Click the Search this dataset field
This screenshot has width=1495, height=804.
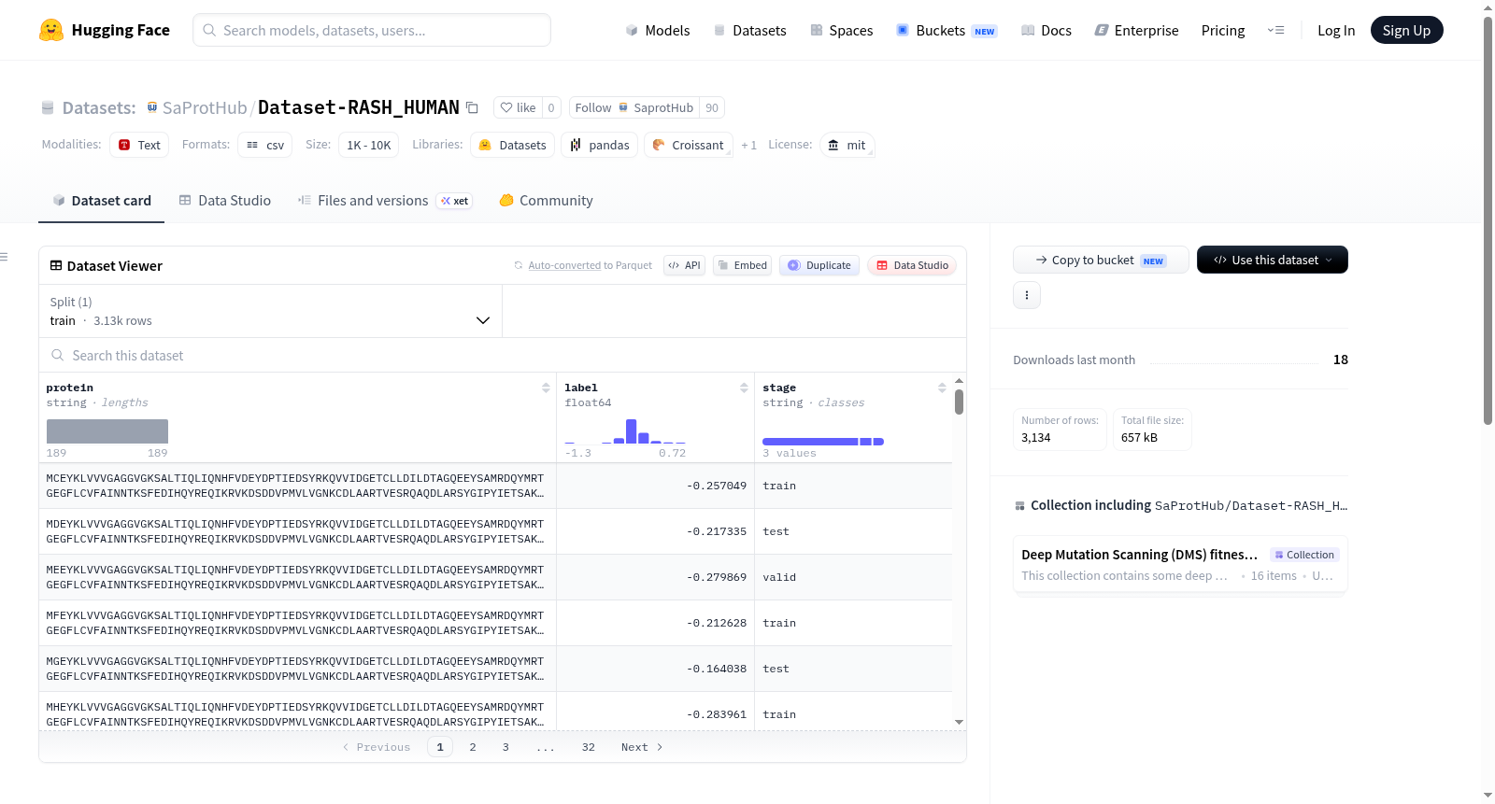pyautogui.click(x=503, y=355)
